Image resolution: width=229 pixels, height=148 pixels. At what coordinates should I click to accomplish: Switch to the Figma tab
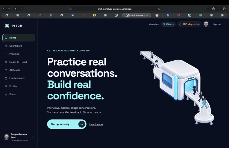click(51, 15)
